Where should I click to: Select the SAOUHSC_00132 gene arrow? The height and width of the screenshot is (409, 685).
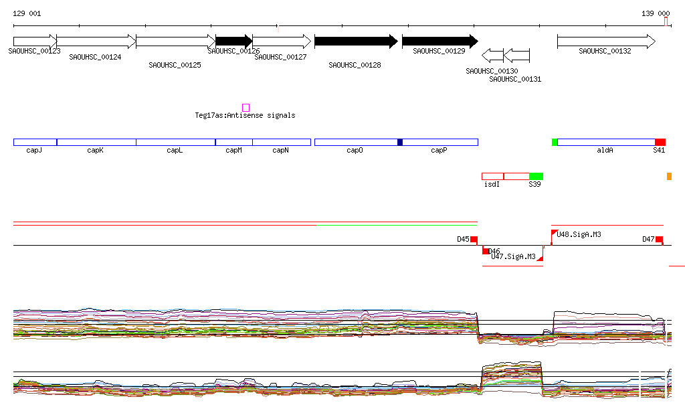606,42
